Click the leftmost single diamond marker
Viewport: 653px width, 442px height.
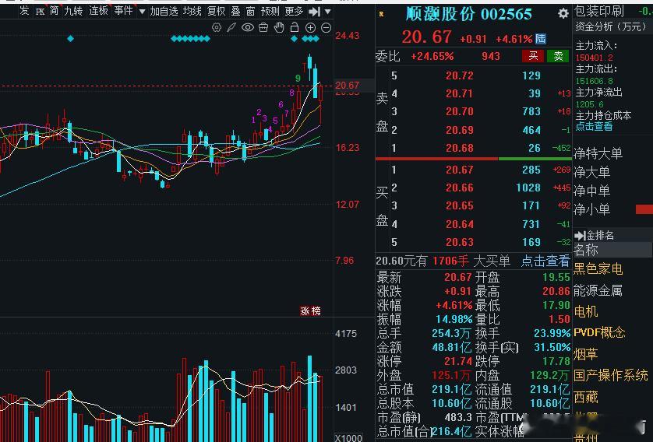70,39
